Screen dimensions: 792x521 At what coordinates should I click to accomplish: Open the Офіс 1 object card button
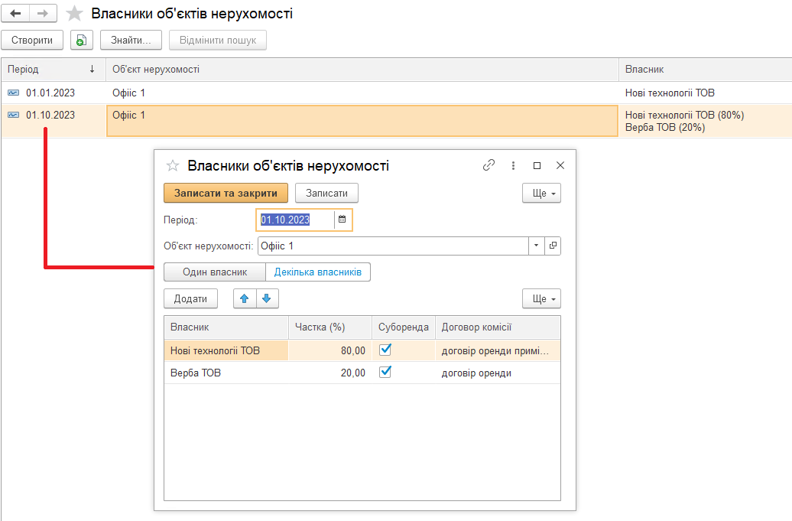553,246
